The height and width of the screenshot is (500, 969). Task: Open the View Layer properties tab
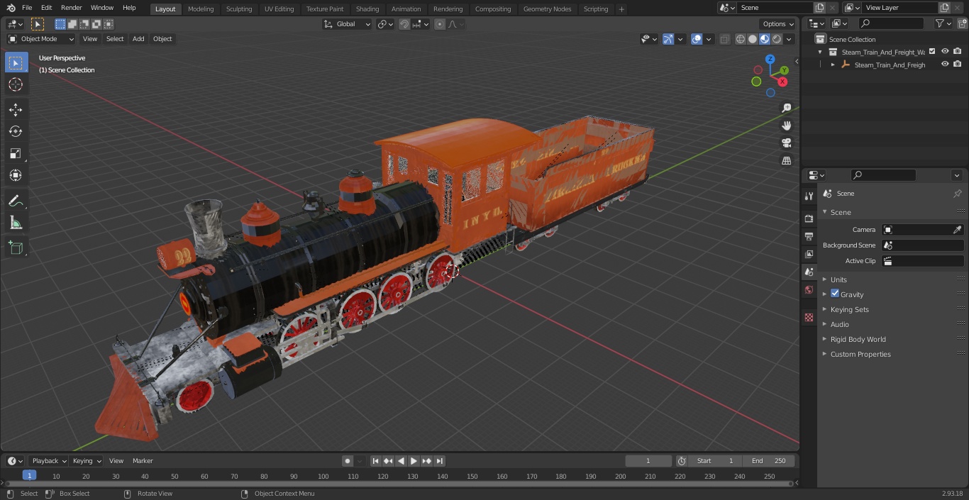(x=809, y=254)
